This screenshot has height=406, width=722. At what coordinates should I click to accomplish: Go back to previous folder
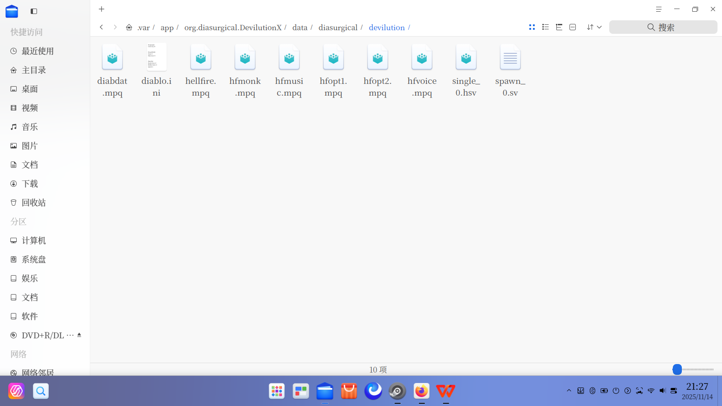[102, 27]
